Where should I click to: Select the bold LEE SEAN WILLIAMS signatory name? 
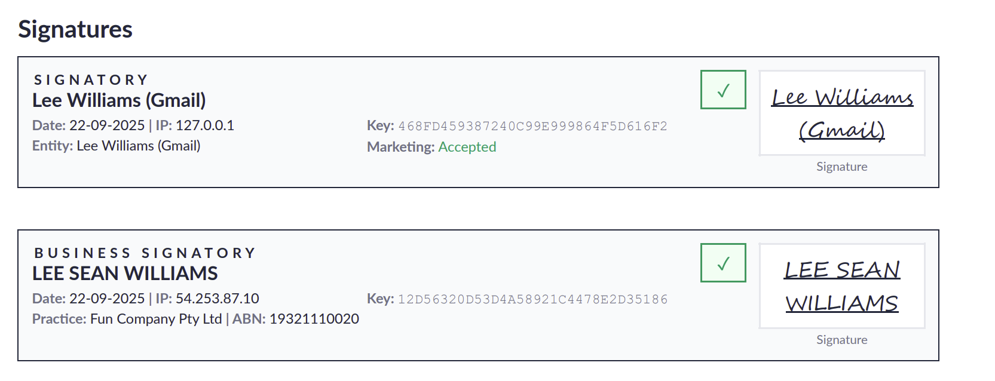click(125, 274)
